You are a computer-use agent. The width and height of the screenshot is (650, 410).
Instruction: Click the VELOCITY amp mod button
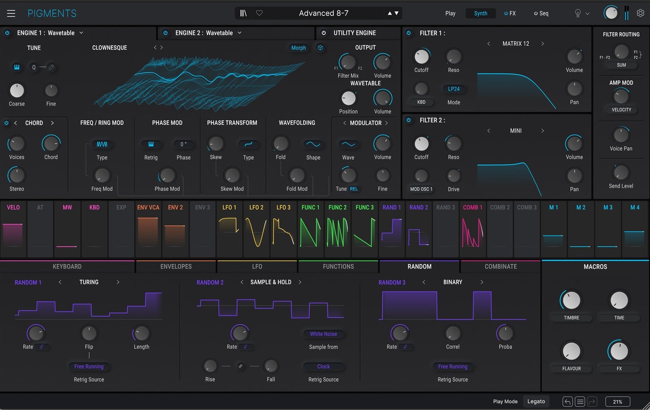(x=621, y=110)
